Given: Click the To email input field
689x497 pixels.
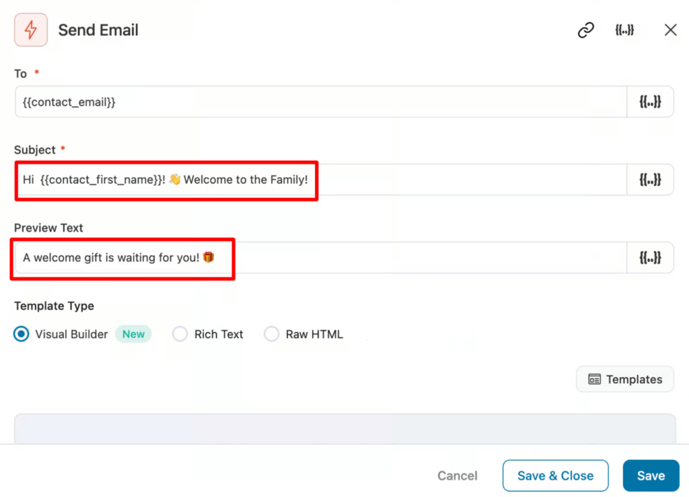Looking at the screenshot, I should (x=321, y=102).
